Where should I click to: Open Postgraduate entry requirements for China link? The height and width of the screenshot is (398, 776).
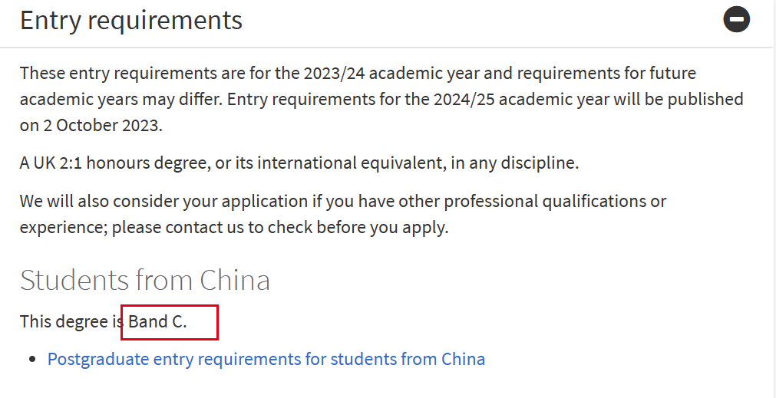coord(266,359)
